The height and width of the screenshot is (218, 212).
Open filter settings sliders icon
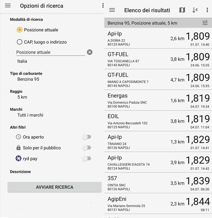(205, 23)
